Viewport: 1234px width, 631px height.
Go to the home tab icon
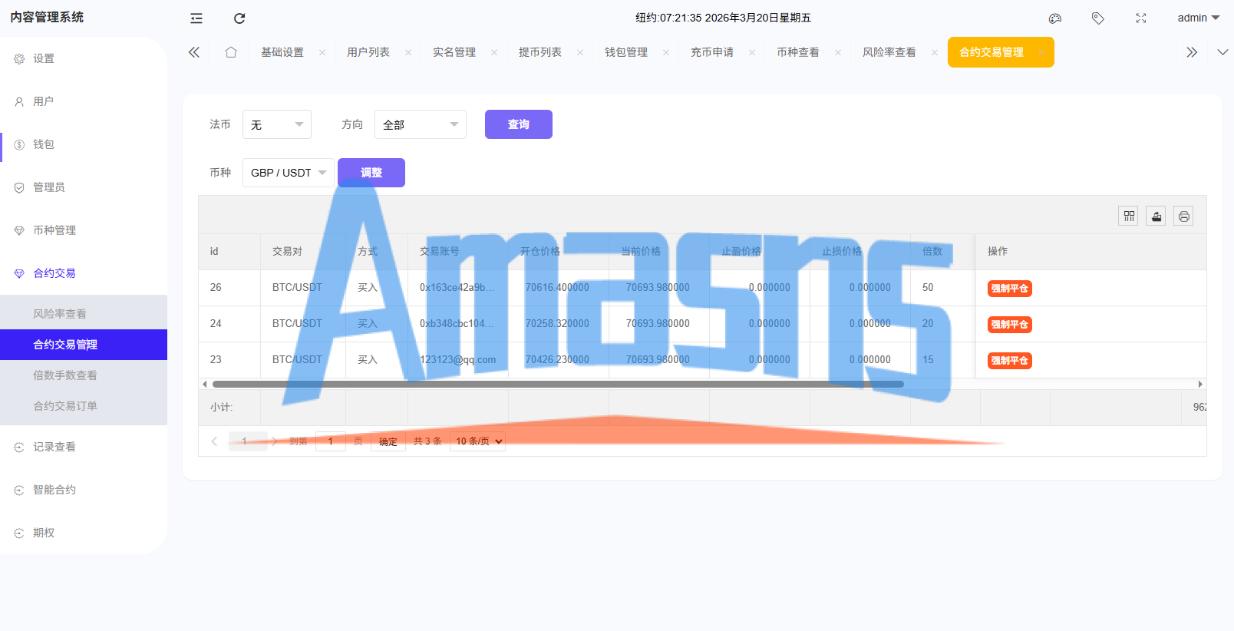tap(231, 52)
